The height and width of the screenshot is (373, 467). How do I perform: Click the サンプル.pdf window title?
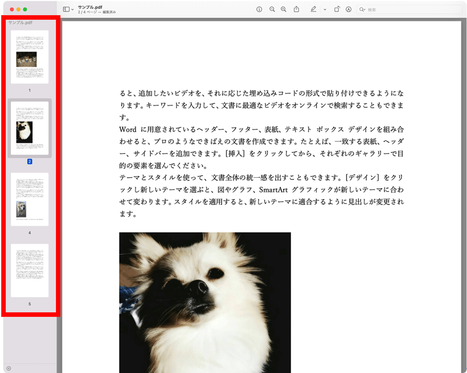90,7
